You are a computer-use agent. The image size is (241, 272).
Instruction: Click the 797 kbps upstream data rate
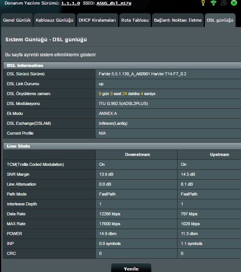click(189, 214)
